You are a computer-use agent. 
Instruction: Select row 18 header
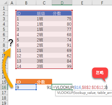point(4,98)
